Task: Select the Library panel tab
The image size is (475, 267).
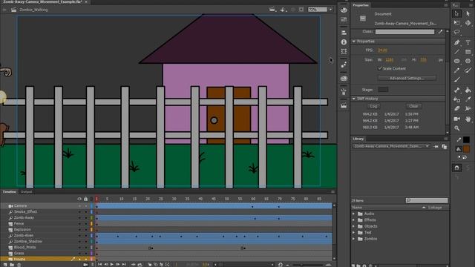Action: (x=358, y=139)
